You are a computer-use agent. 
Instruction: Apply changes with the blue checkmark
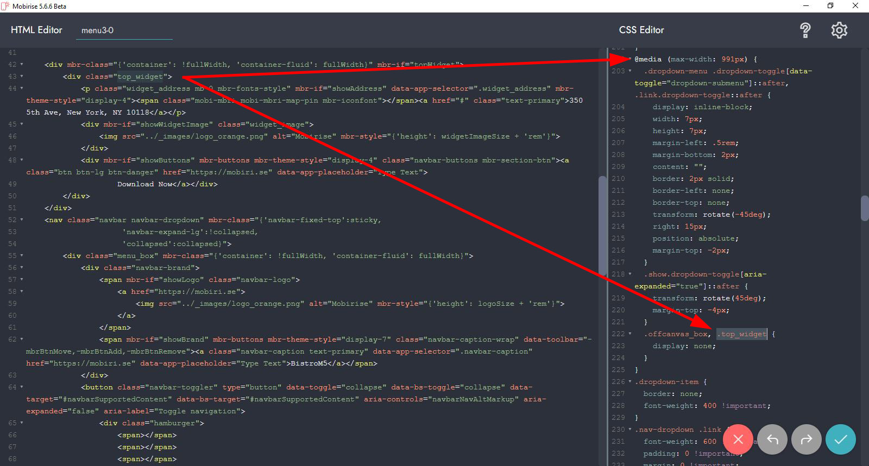tap(840, 439)
